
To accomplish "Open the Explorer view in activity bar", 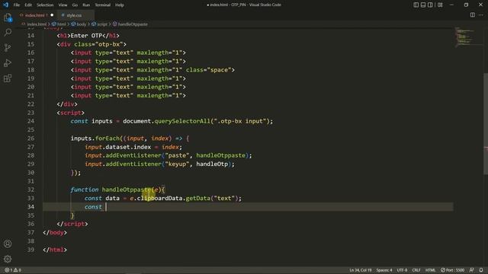I will (8, 18).
